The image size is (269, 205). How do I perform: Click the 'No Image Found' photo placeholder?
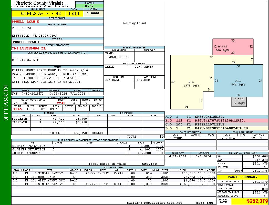click(x=134, y=23)
